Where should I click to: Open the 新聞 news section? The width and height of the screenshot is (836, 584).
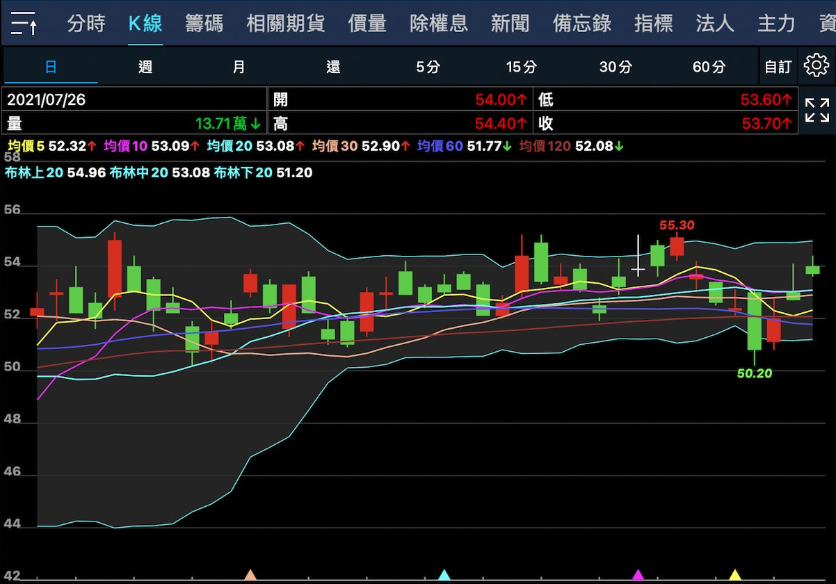point(510,24)
